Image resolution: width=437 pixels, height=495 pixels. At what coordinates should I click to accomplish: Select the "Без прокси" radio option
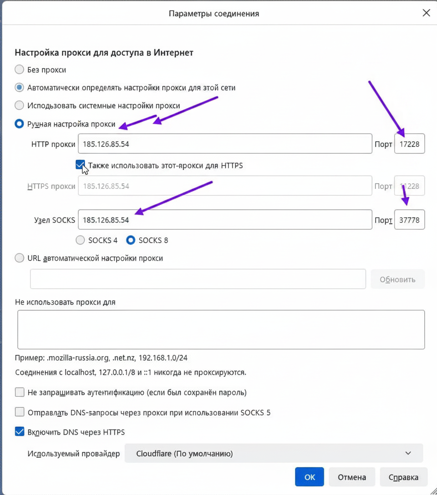point(19,70)
